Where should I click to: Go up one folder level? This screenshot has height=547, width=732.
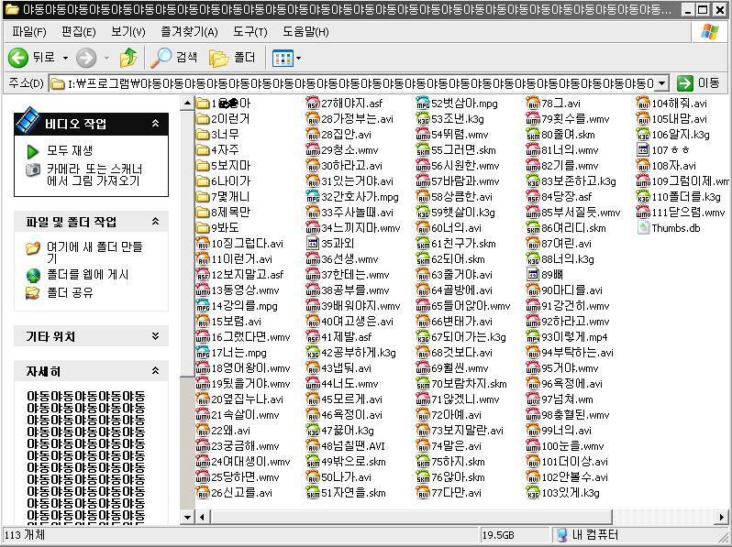point(128,58)
